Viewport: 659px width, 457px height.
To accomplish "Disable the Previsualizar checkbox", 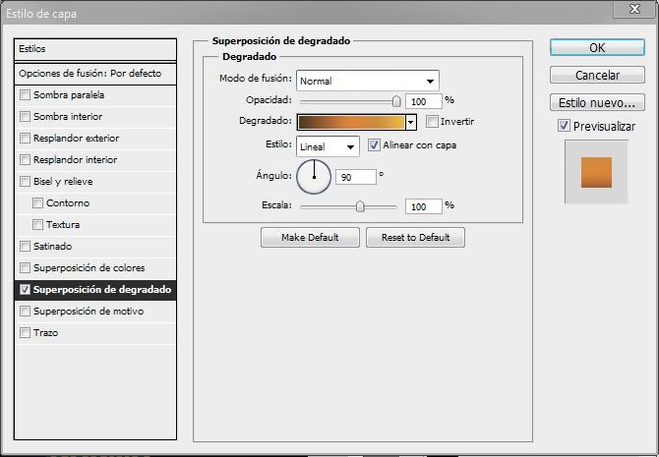I will click(x=564, y=126).
